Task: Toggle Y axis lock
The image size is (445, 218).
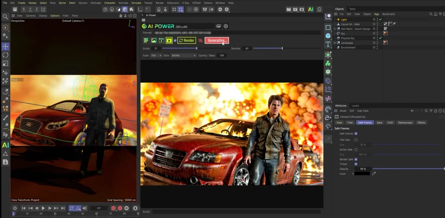Action: [x=30, y=10]
